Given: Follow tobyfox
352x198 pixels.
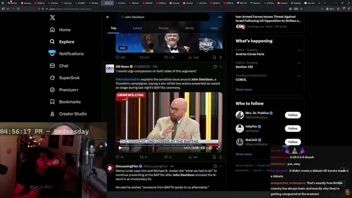Looking at the screenshot, I should point(293,128).
